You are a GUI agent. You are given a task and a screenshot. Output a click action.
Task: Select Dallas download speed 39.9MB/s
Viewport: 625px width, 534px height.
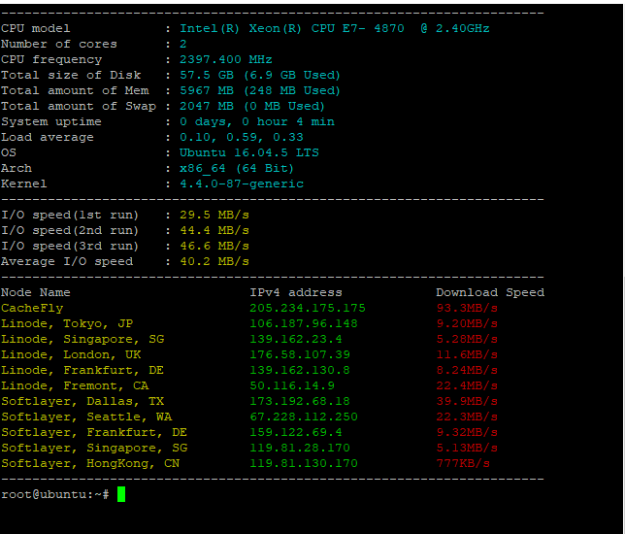click(x=467, y=401)
